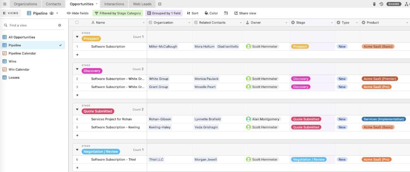Click Scott Hemmeter's avatar in the Miller-McCullough row
The image size is (410, 172).
pyautogui.click(x=248, y=46)
